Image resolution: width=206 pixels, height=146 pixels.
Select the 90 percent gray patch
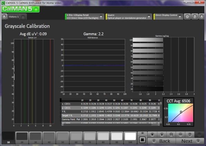117,138
